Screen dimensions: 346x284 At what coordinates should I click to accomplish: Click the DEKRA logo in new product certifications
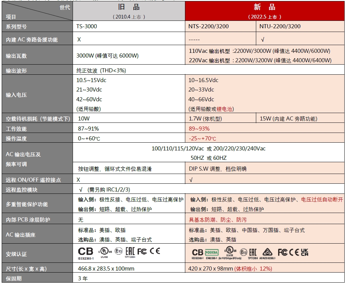[x=212, y=252]
